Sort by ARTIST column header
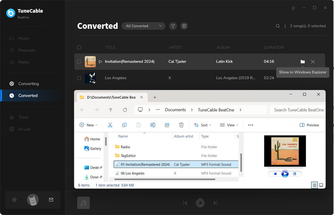 (175, 48)
